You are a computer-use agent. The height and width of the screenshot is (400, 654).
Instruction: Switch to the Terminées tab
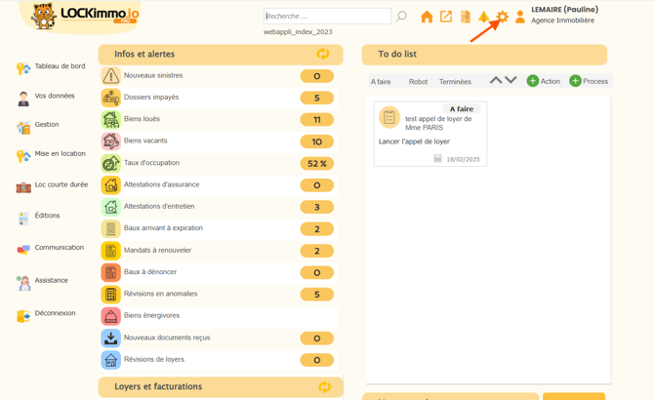pos(455,82)
